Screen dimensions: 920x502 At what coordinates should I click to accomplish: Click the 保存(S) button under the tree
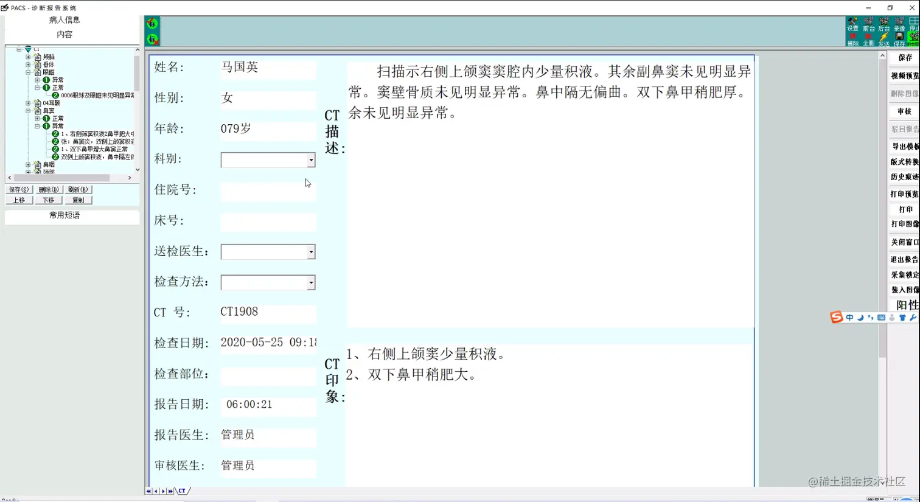[x=19, y=190]
